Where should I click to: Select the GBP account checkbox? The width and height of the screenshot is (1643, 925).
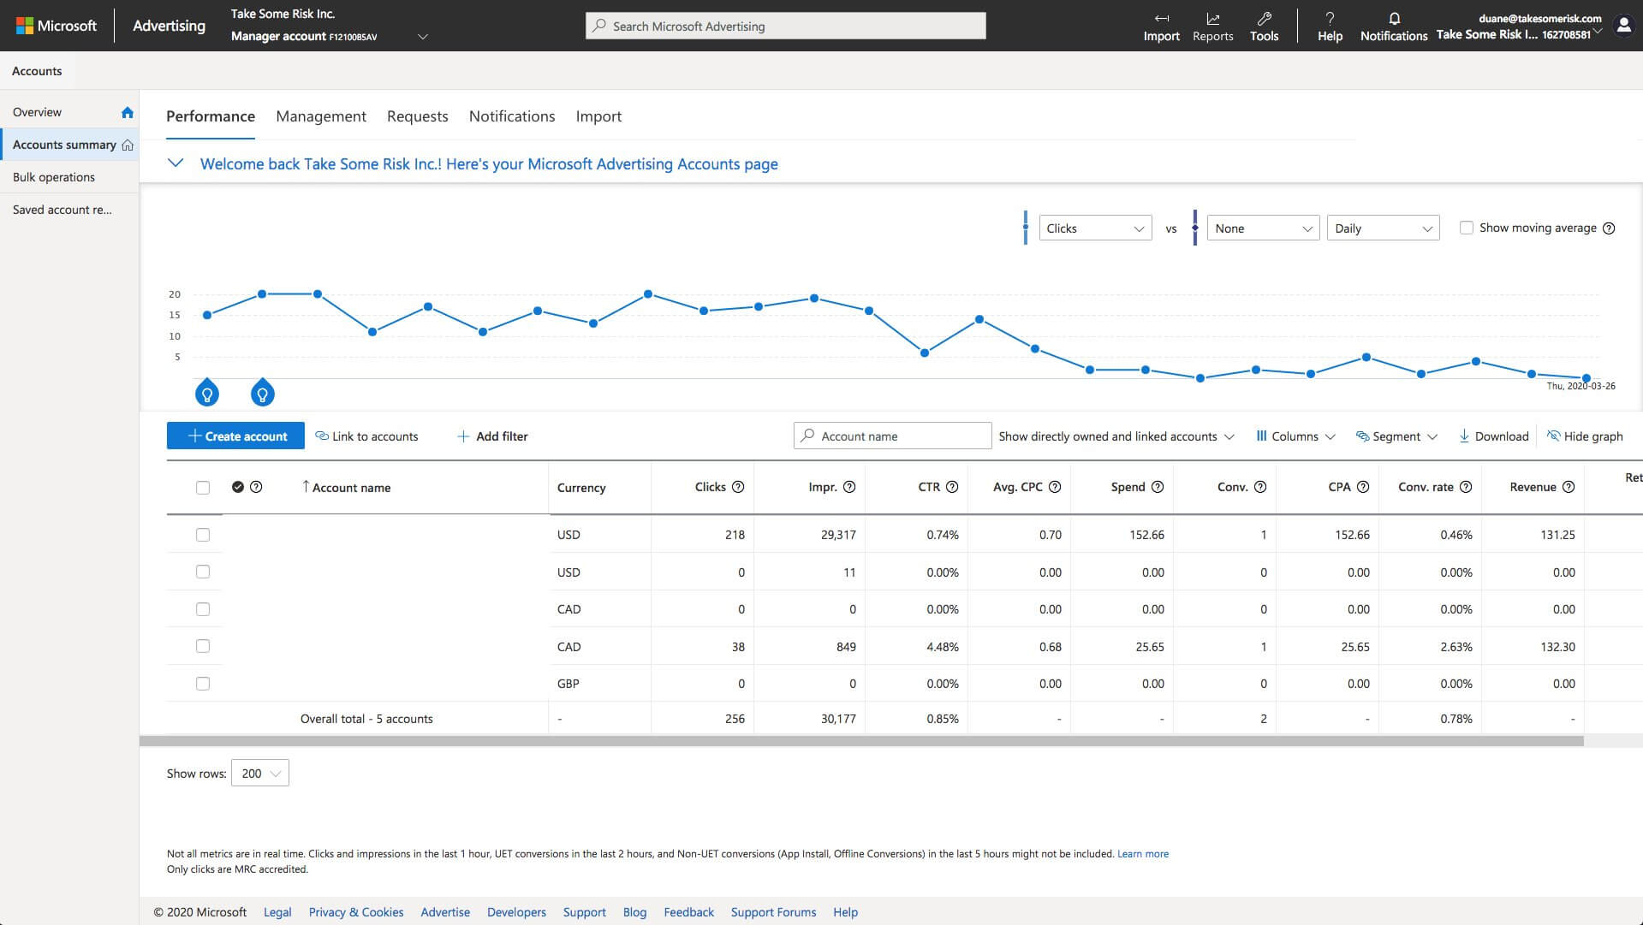tap(203, 684)
